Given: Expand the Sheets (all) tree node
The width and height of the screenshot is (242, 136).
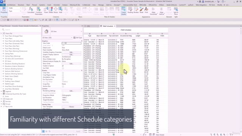Looking at the screenshot, I should [x=2, y=99].
